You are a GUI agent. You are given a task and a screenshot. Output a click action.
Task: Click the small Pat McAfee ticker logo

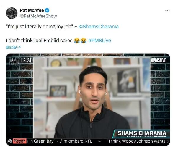10,141
